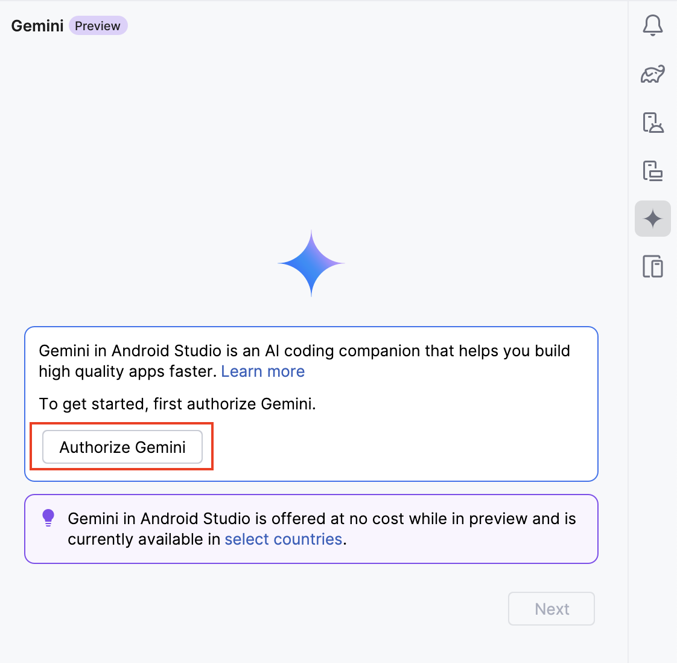Follow the select countries link
This screenshot has width=677, height=663.
(x=283, y=539)
